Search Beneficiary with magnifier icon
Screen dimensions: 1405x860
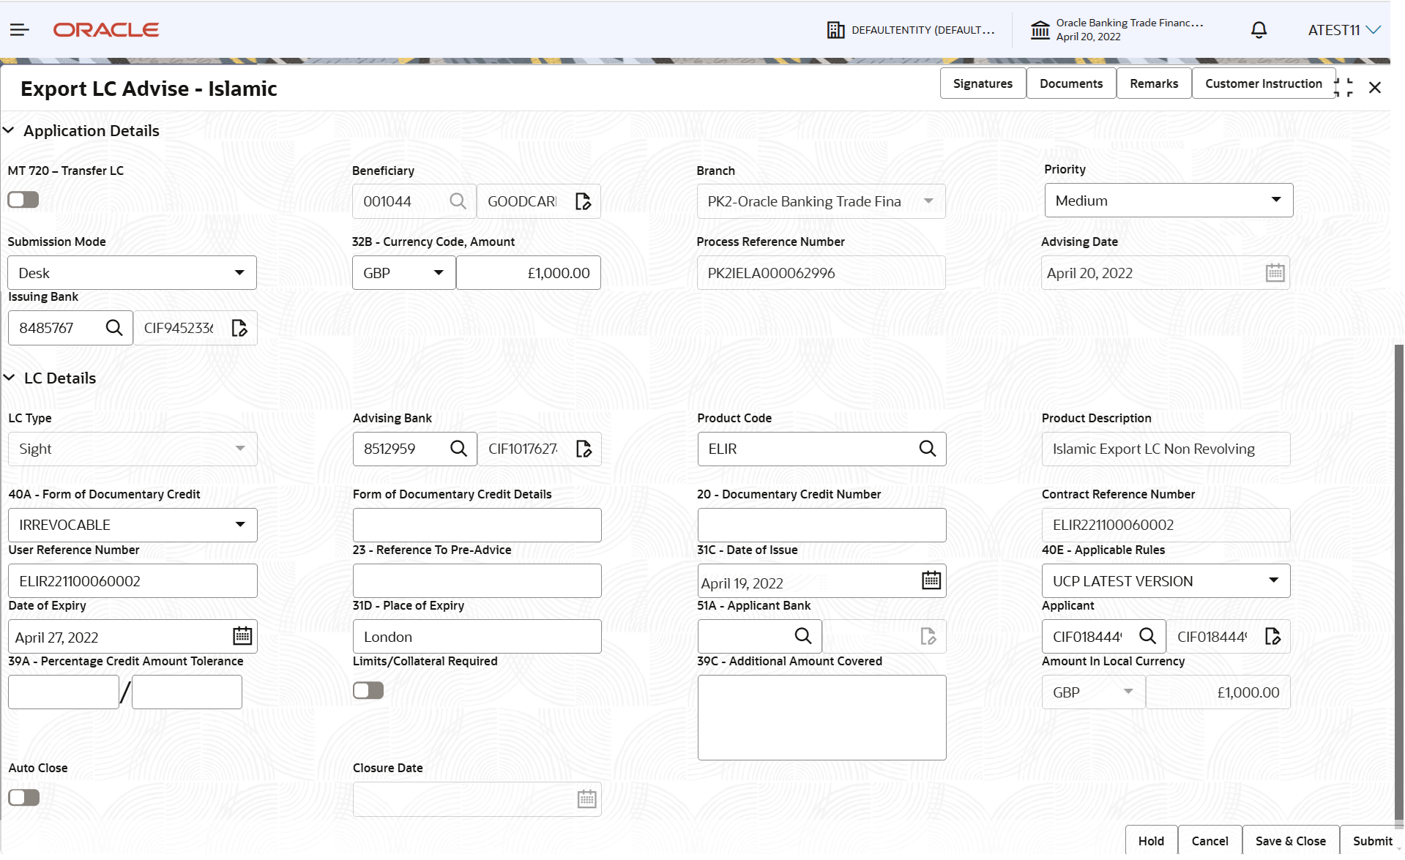pyautogui.click(x=458, y=201)
